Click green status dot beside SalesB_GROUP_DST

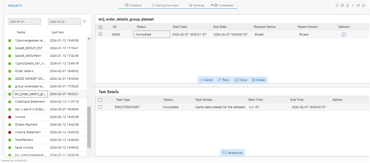point(10,48)
